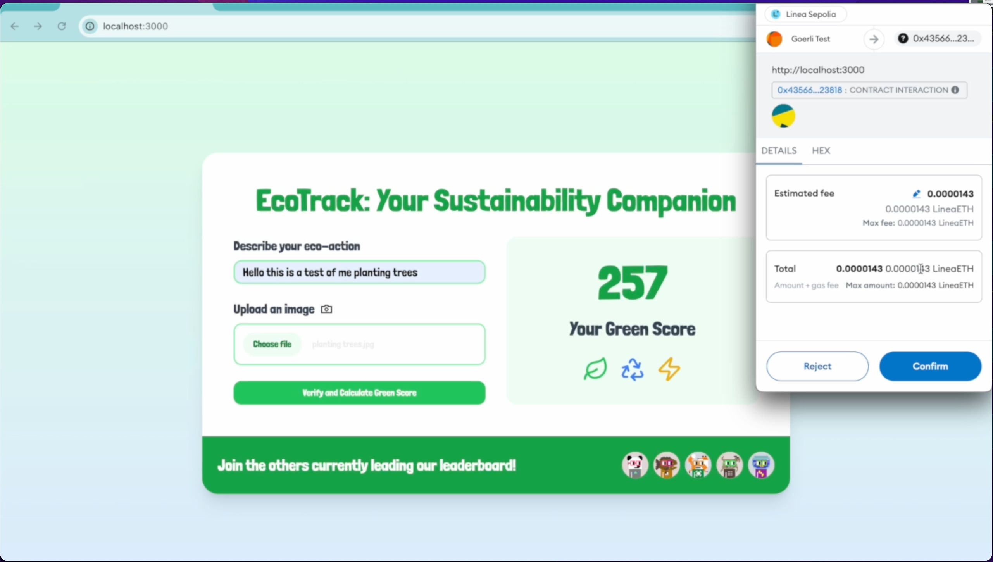This screenshot has height=562, width=993.
Task: Click the back navigation arrow in browser
Action: pos(15,26)
